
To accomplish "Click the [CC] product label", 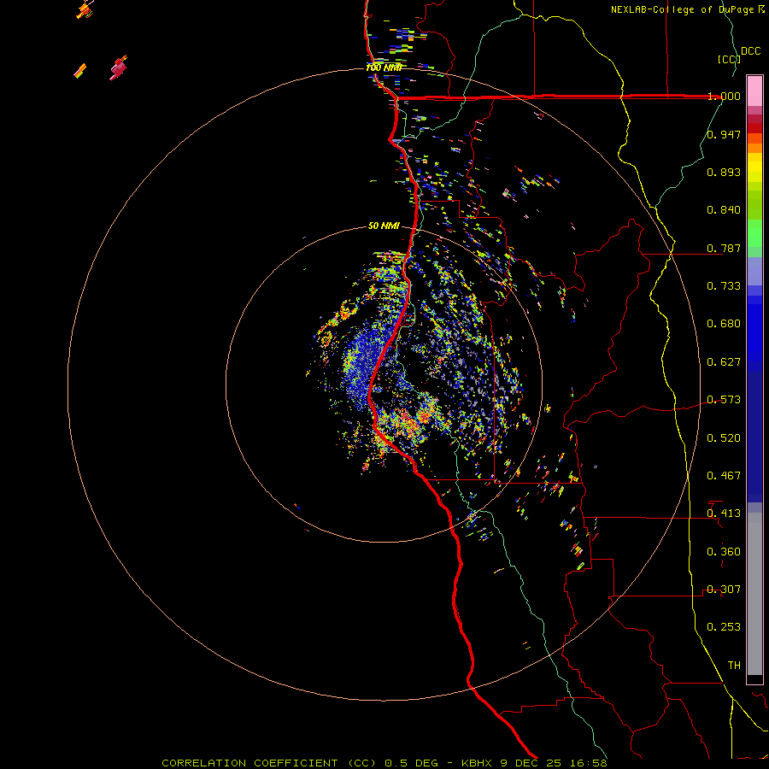I will click(x=729, y=59).
